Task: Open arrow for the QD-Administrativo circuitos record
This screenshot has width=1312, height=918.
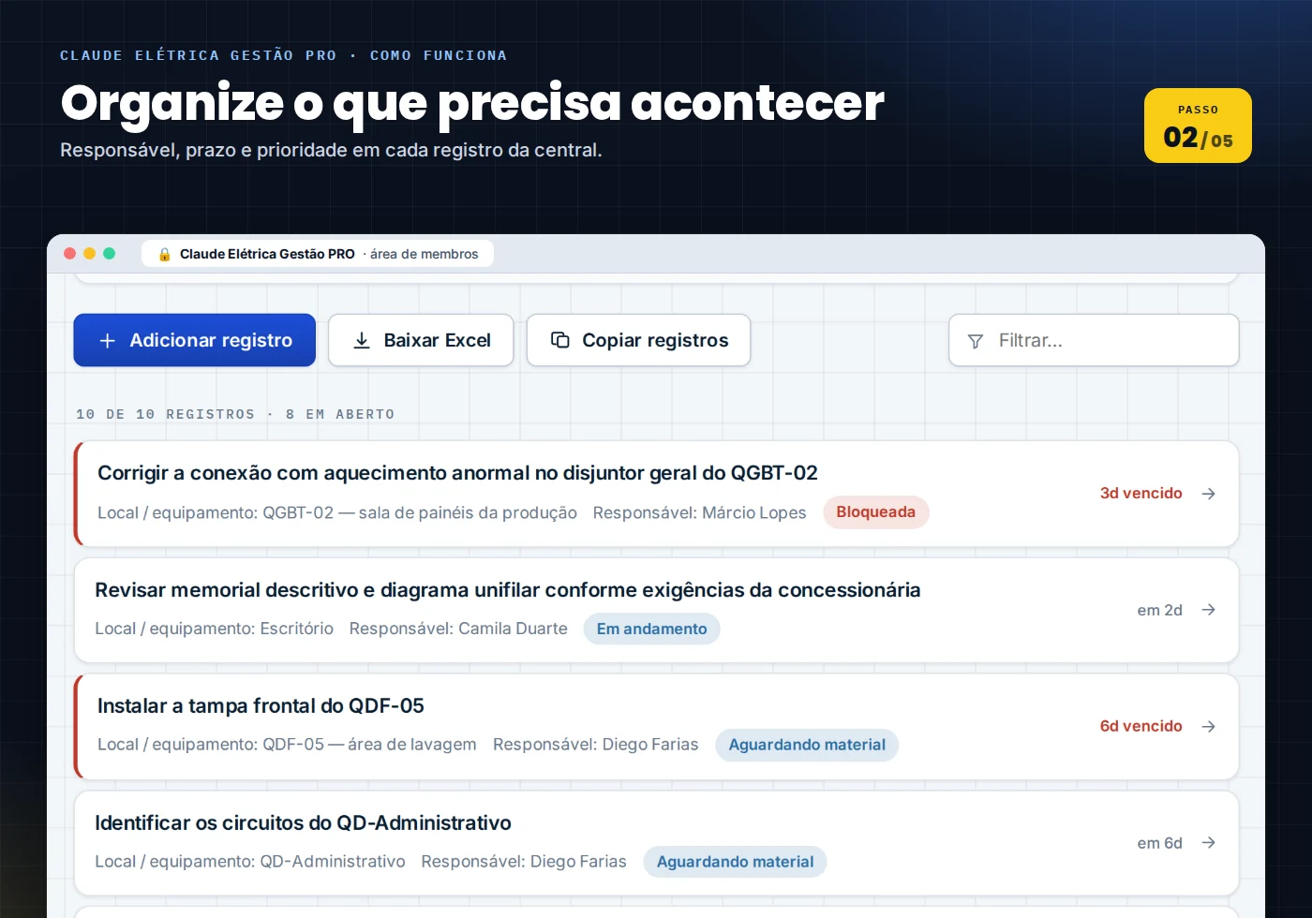Action: [x=1209, y=843]
